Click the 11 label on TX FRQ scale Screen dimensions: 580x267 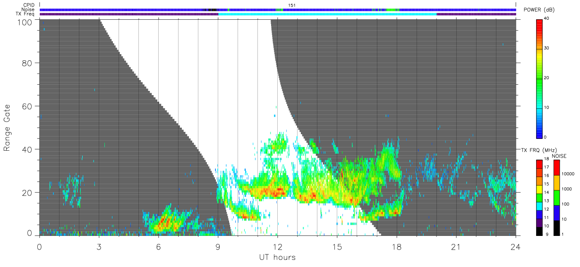547,217
